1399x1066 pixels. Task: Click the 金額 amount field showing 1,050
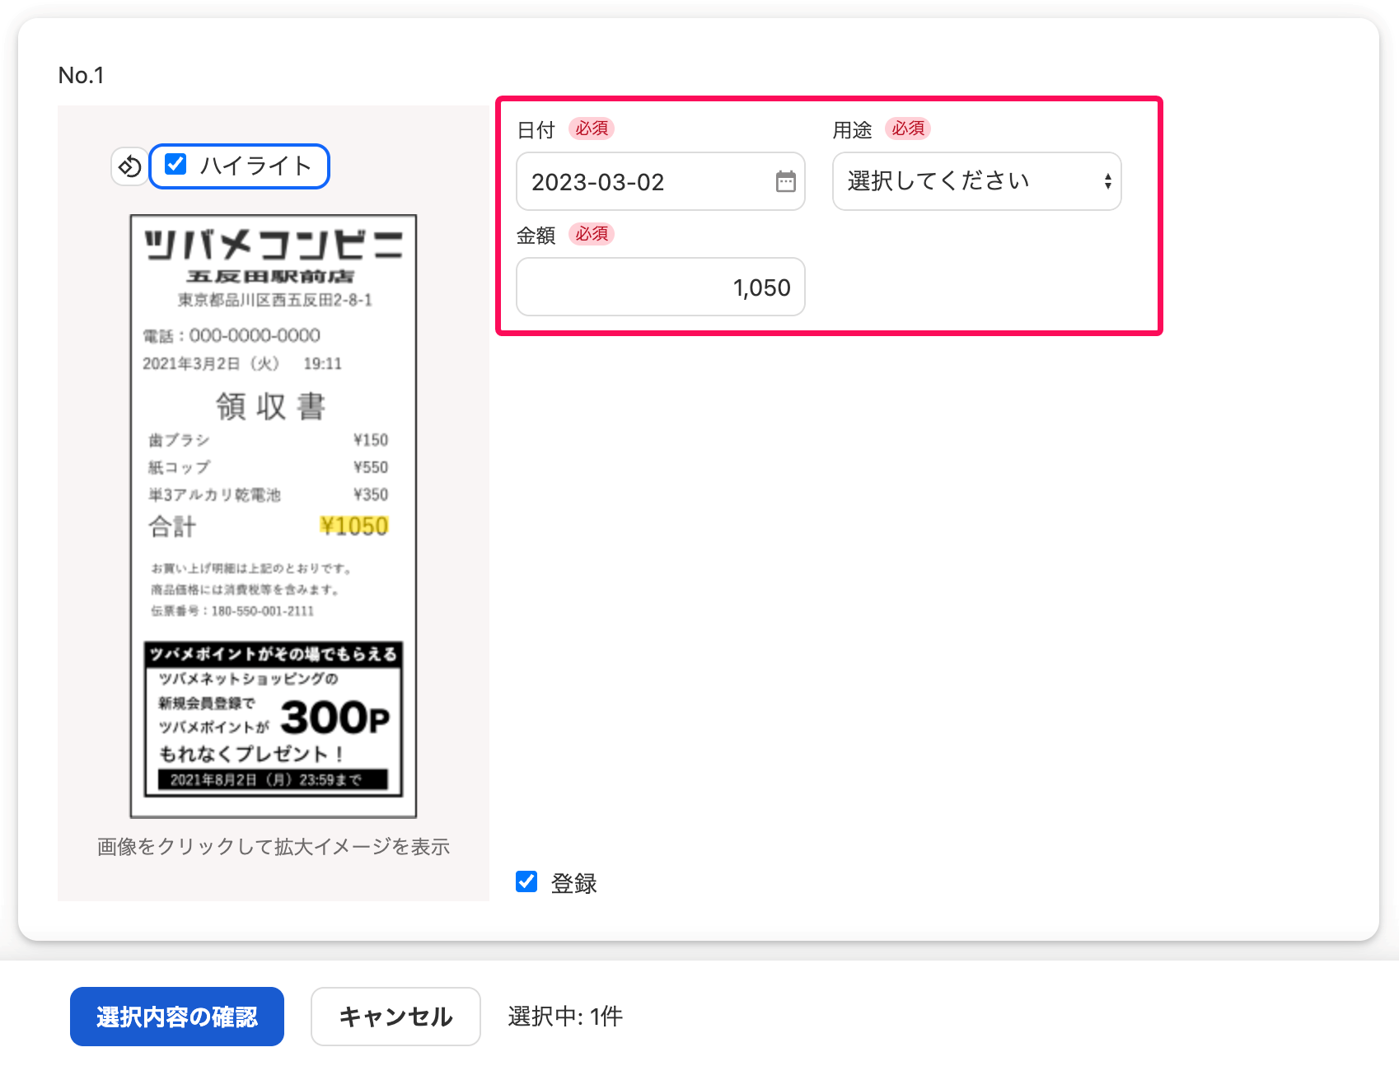659,287
